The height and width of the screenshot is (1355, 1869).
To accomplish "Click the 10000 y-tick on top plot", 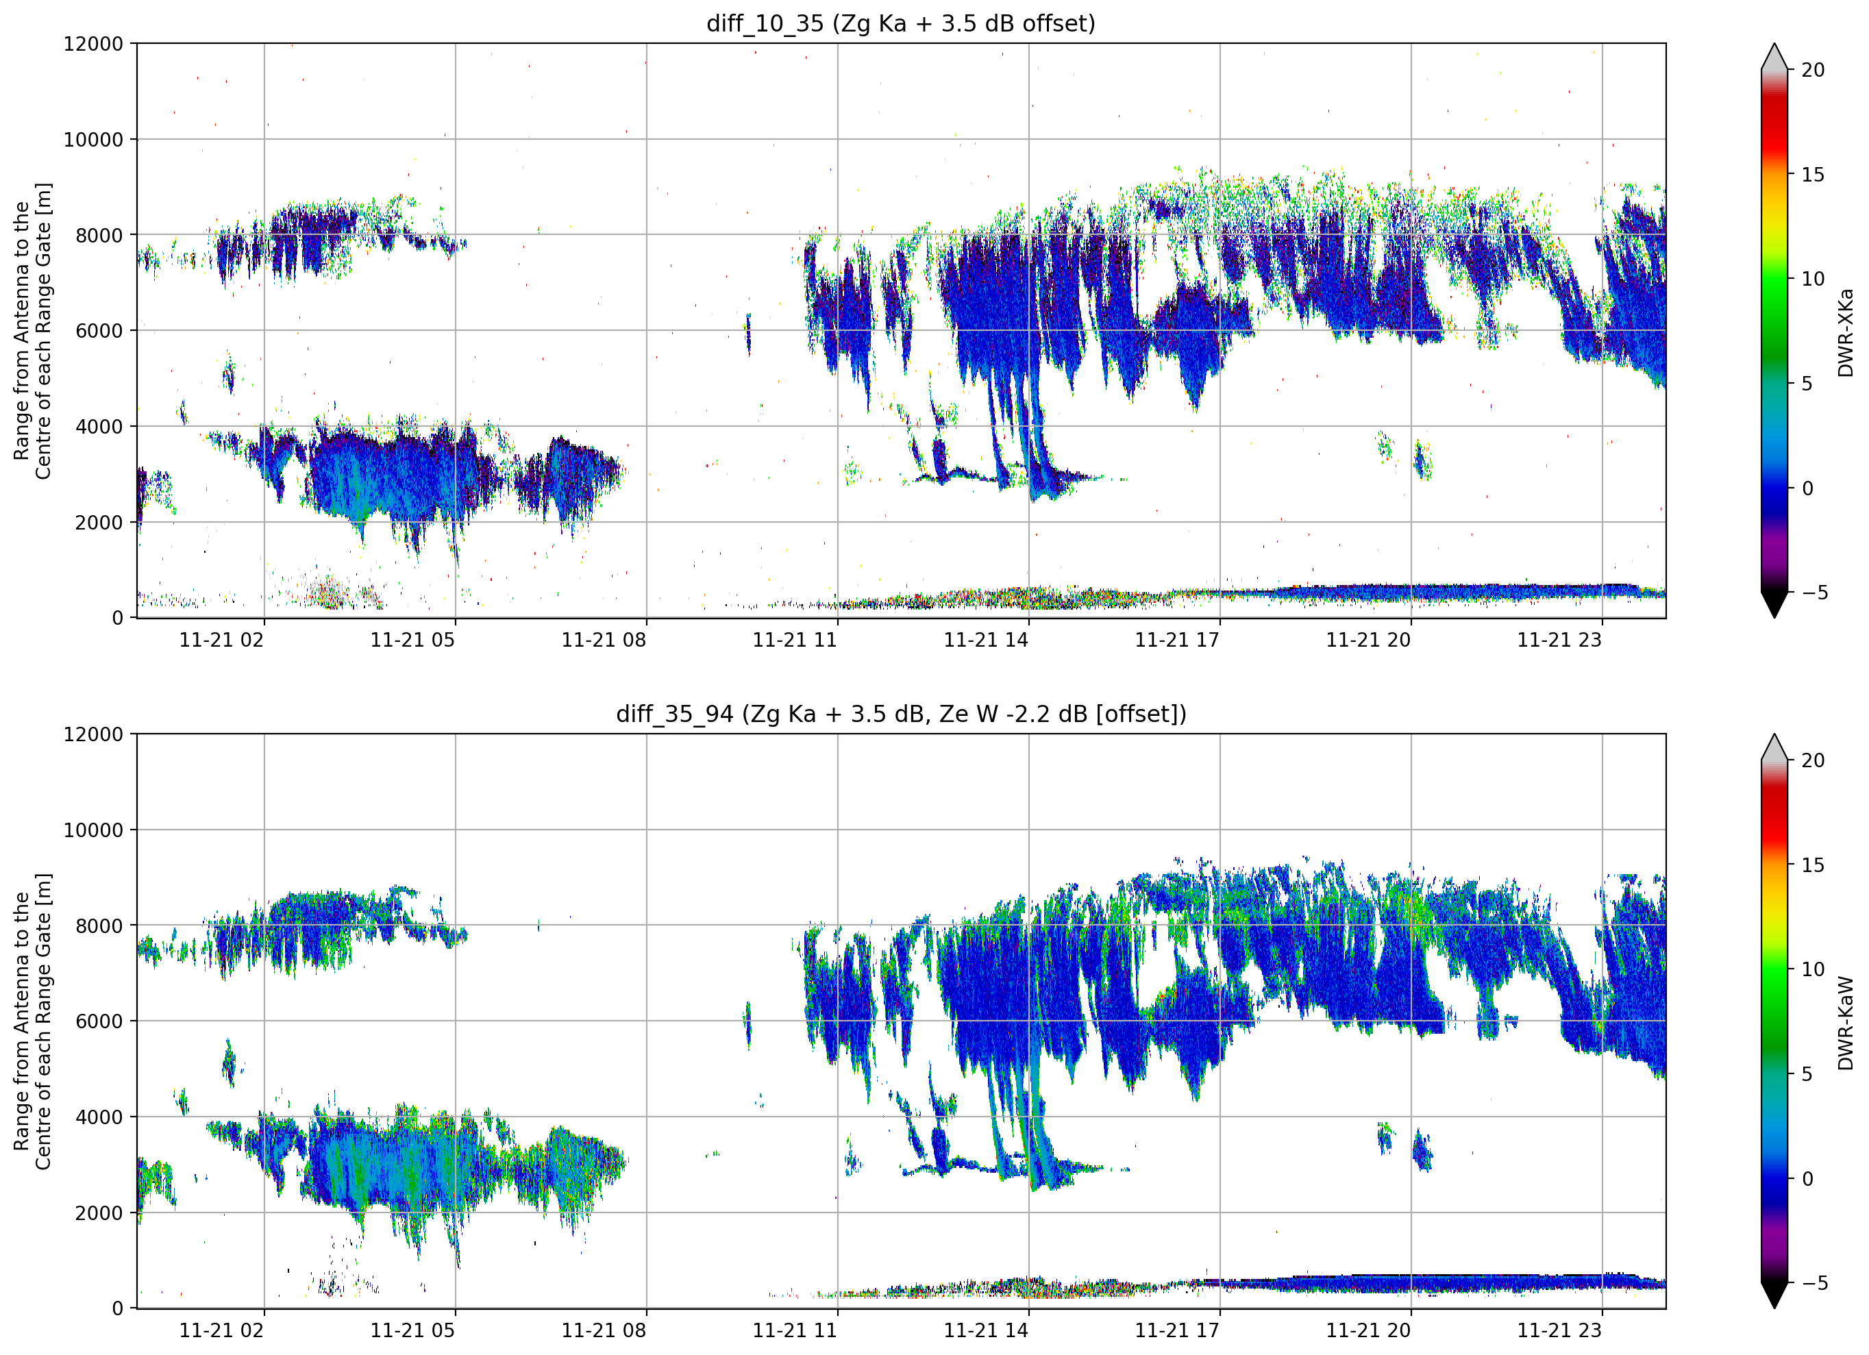I will point(93,140).
